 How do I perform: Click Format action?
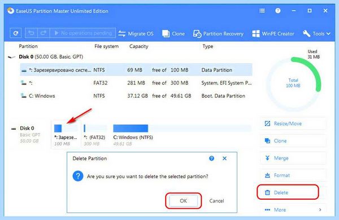click(293, 175)
